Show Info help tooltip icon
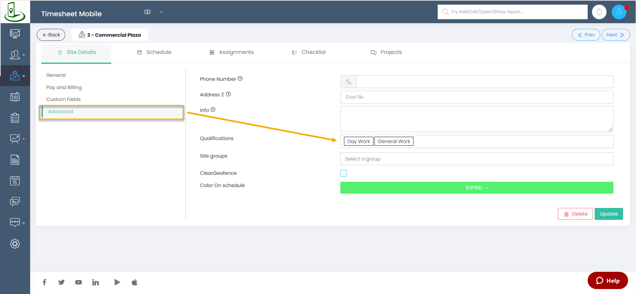 pyautogui.click(x=213, y=110)
